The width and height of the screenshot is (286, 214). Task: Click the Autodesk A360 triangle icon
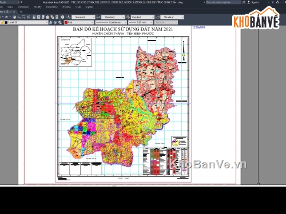(277, 2)
